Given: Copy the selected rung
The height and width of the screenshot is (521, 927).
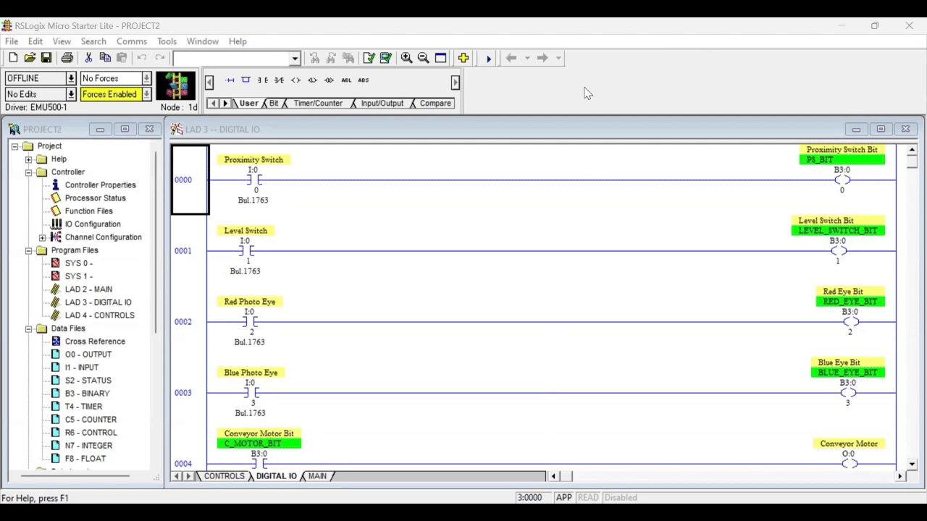Looking at the screenshot, I should tap(105, 58).
